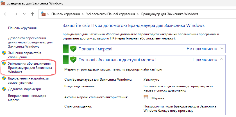236x117 pixels.
Task: Open the chevron before Брандмауер breadcrumb
Action: (x=138, y=14)
